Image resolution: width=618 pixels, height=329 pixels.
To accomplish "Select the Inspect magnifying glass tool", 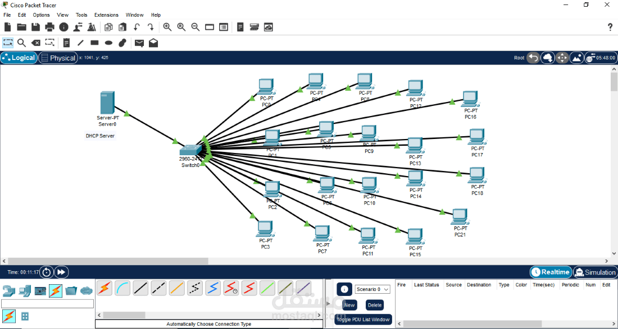I will pyautogui.click(x=21, y=43).
